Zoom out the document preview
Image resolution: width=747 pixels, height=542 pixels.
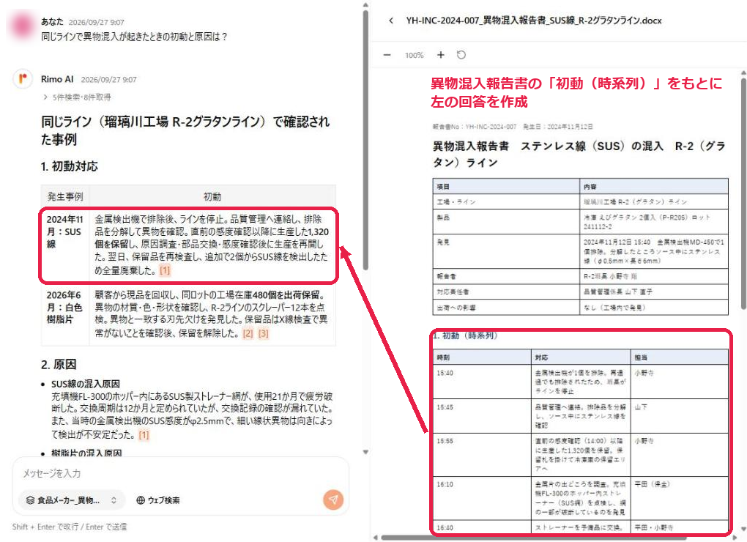tap(387, 55)
